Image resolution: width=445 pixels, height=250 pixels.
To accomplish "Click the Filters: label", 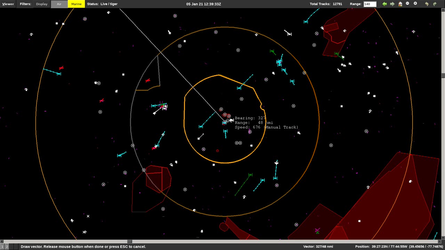I will 25,4.
